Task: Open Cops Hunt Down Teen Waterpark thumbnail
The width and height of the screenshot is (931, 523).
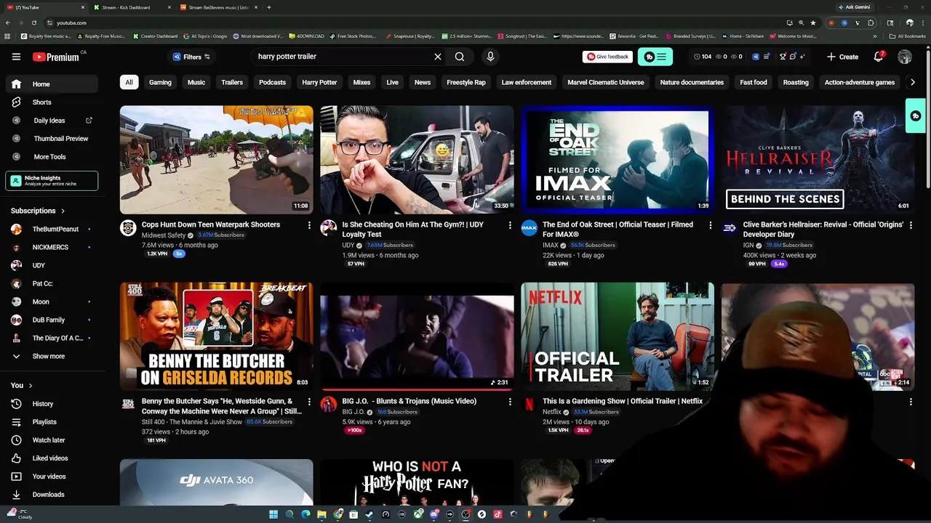Action: pos(217,160)
